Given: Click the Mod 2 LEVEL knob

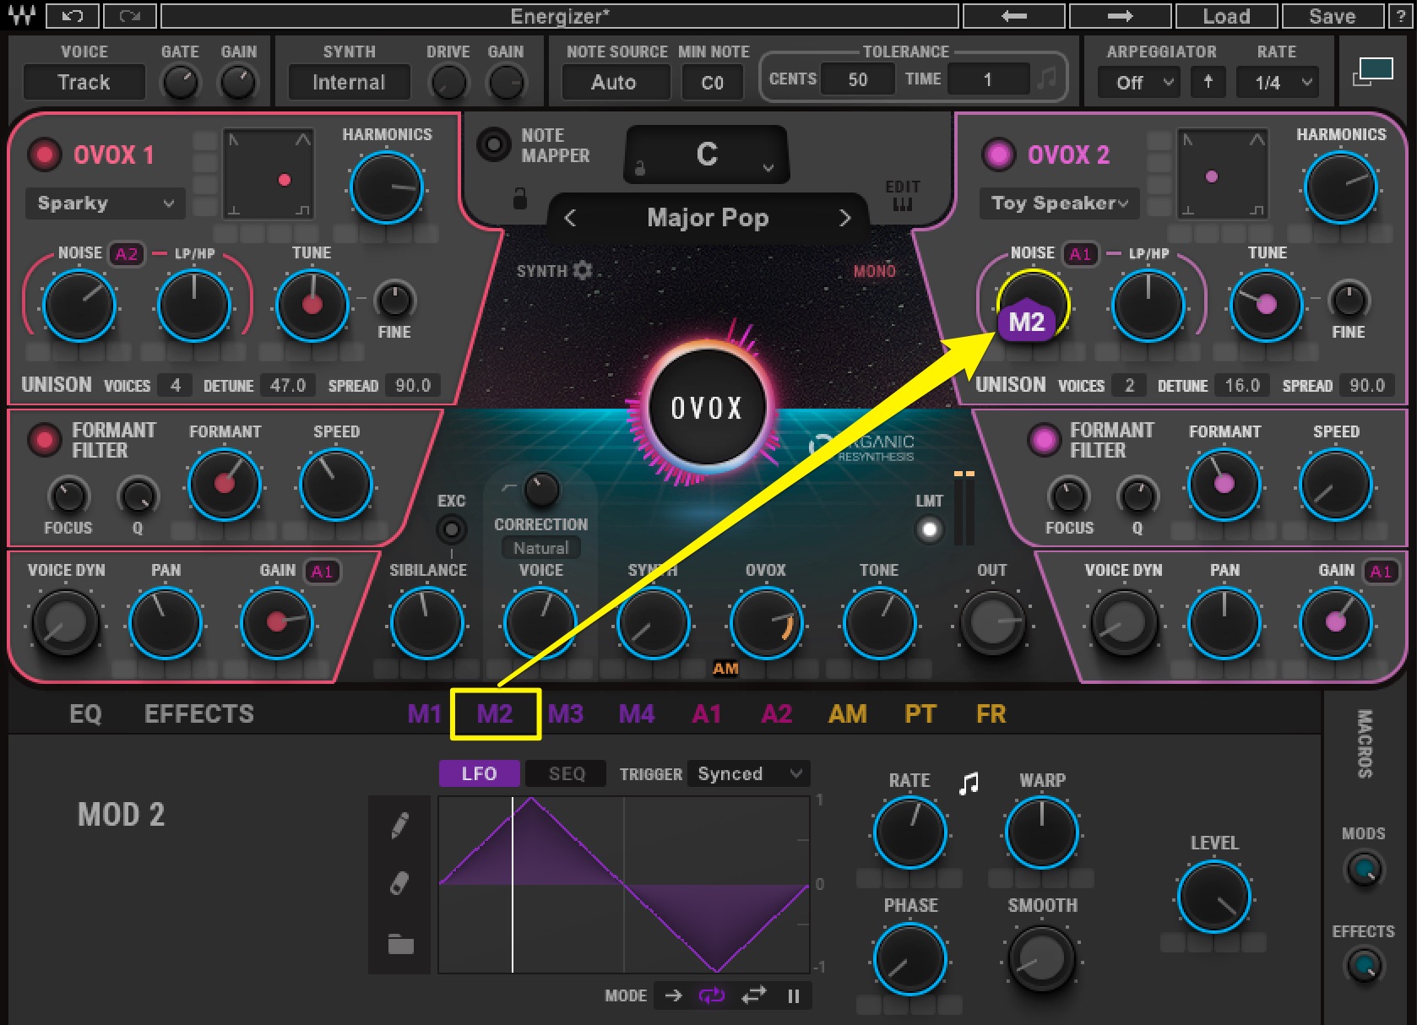Looking at the screenshot, I should pos(1213,897).
